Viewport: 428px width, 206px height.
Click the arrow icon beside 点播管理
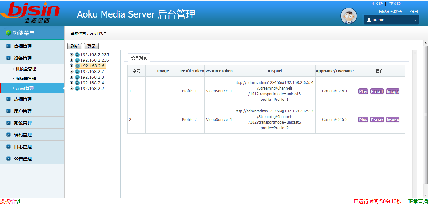pos(8,99)
